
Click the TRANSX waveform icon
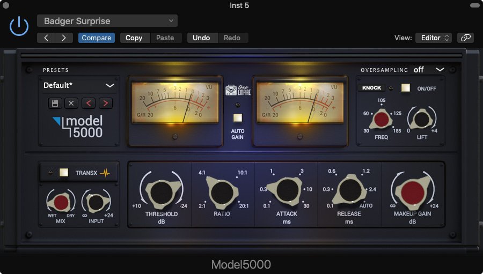tap(105, 173)
